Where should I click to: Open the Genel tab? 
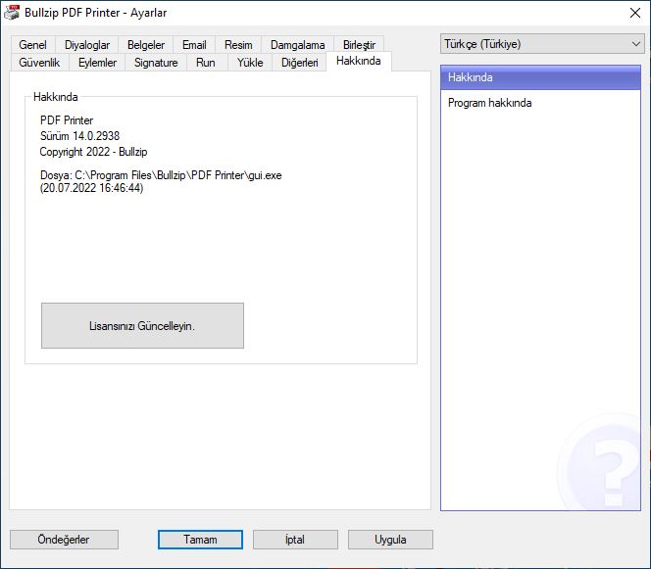(x=32, y=45)
